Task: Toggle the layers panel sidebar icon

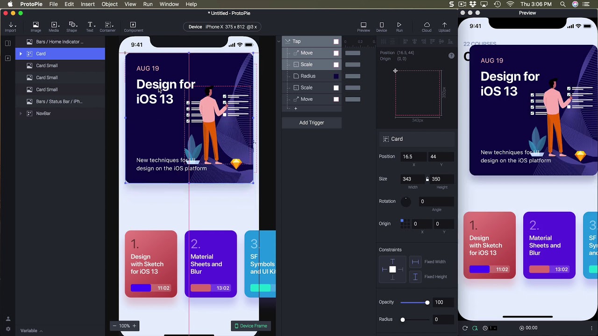Action: pos(7,43)
